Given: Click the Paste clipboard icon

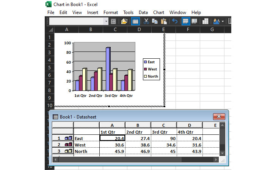Looking at the screenshot, I should (164, 22).
